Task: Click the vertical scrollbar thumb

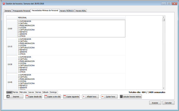Action: click(164, 20)
